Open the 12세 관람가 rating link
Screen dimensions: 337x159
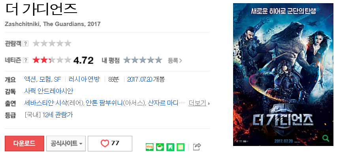tap(58, 115)
